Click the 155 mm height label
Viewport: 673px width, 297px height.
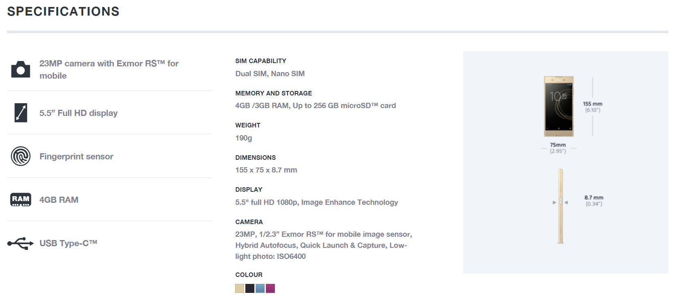(592, 104)
